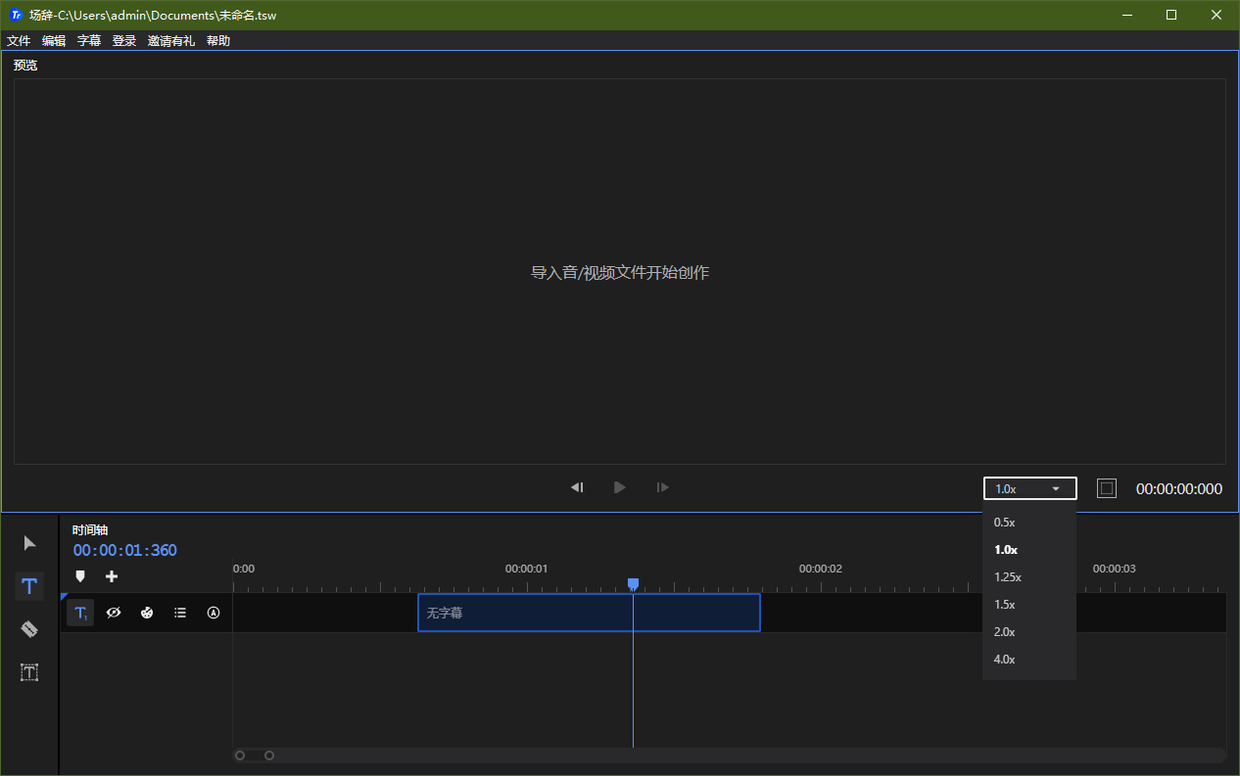
Task: Click the T1 subtitle track icon
Action: click(x=79, y=613)
